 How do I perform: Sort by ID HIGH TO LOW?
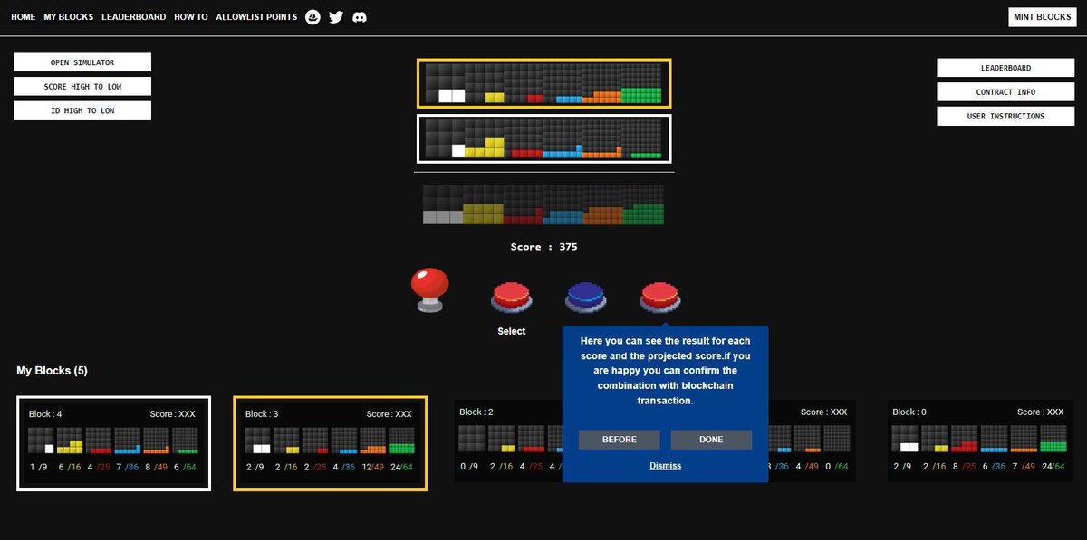coord(82,110)
